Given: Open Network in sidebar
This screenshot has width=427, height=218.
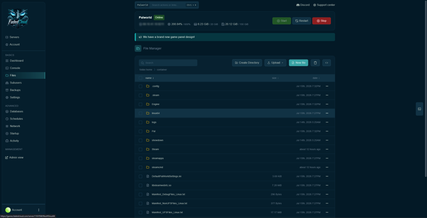Looking at the screenshot, I should pyautogui.click(x=15, y=126).
